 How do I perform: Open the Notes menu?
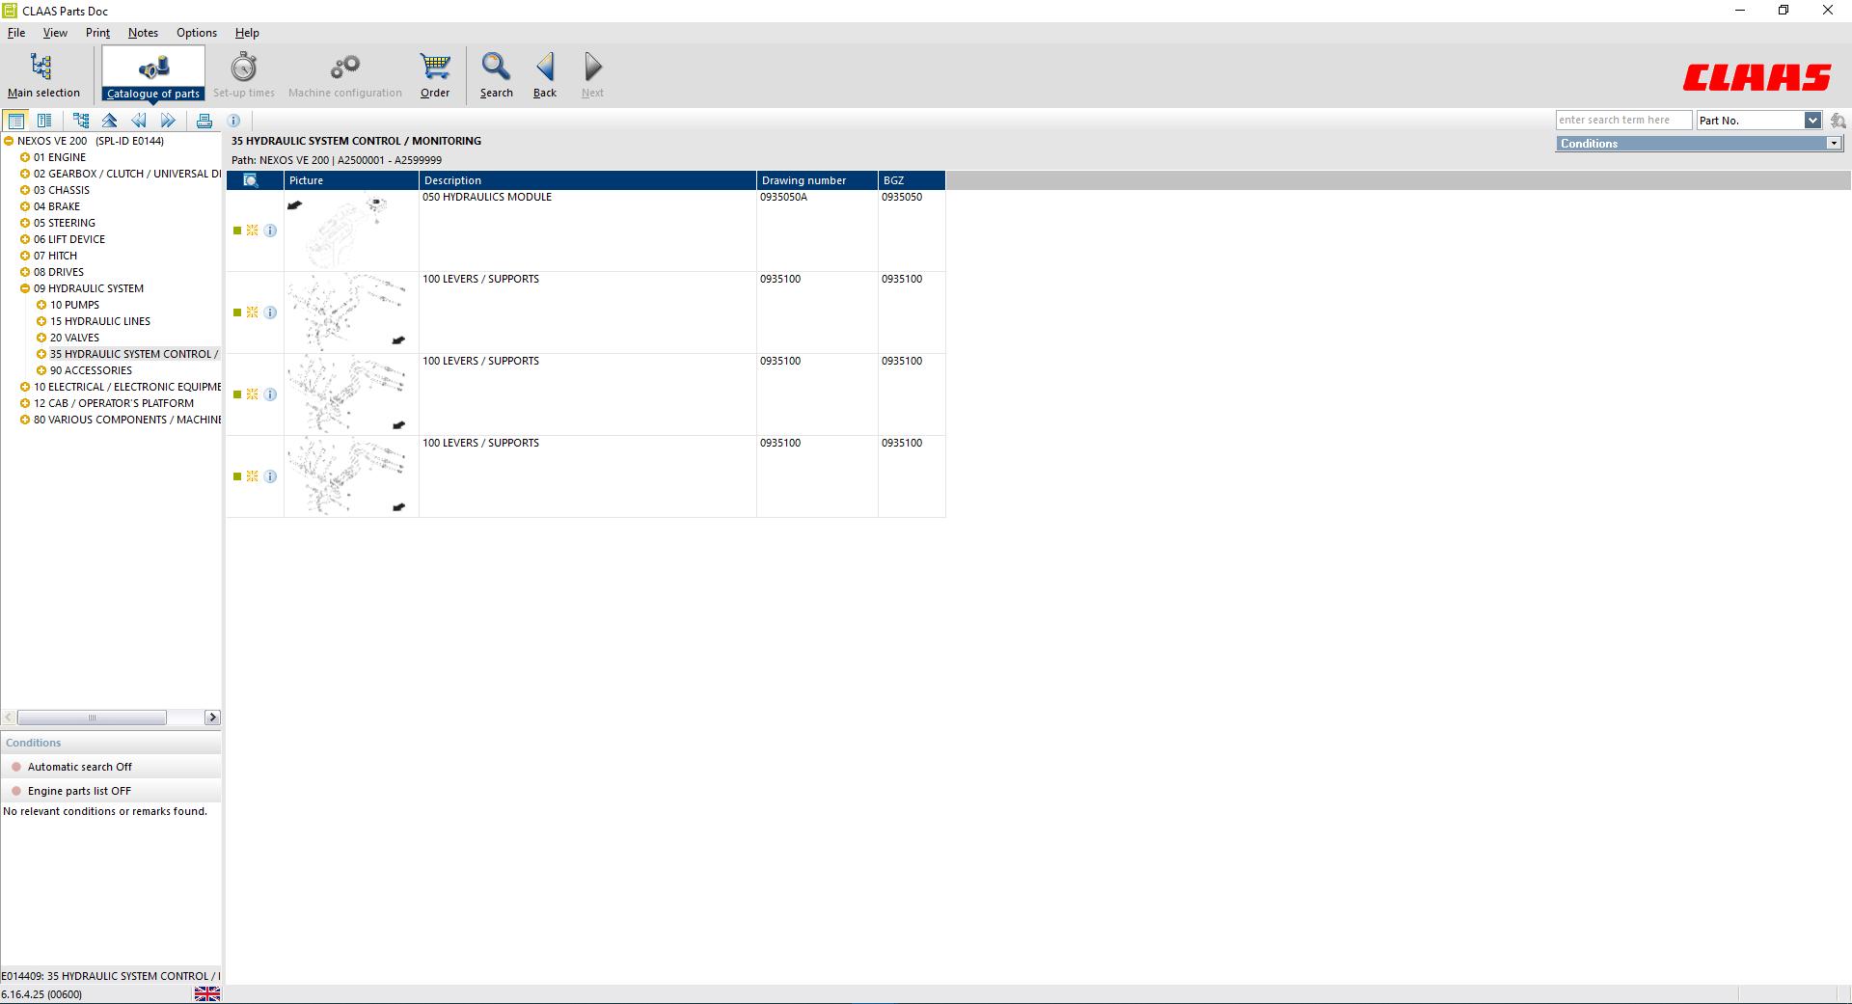click(x=143, y=33)
